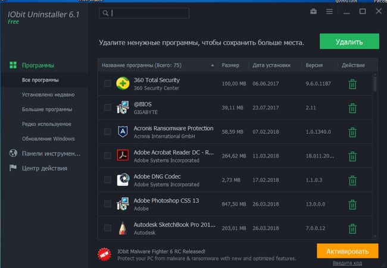
Task: Tick Adobe Acrobat Reader DC checkbox
Action: tap(107, 156)
